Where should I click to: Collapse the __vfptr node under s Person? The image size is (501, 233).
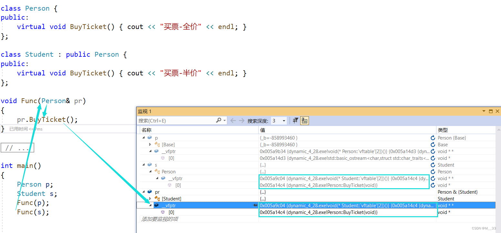click(x=157, y=178)
